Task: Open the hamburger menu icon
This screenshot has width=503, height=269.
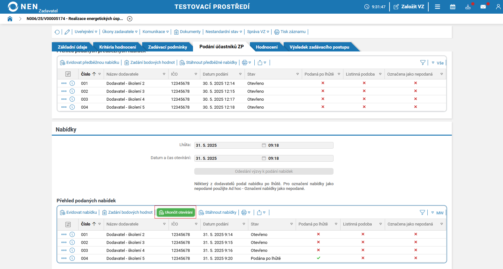Action: click(438, 7)
